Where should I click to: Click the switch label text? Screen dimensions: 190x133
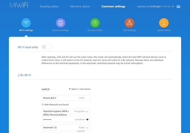(x=45, y=89)
